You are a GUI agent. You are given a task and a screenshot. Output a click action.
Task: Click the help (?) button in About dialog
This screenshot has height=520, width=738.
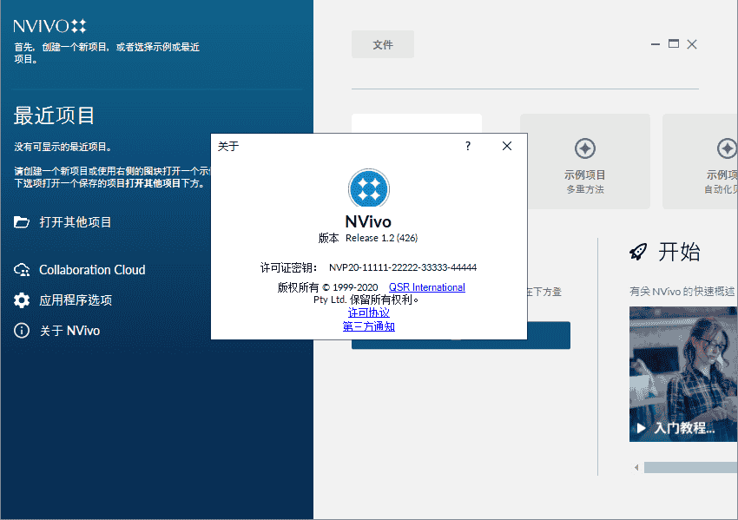click(467, 146)
